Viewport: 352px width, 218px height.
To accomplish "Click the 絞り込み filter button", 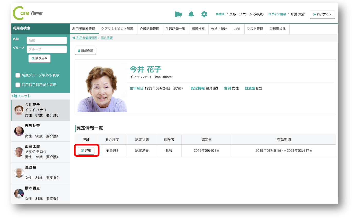I will (x=39, y=58).
